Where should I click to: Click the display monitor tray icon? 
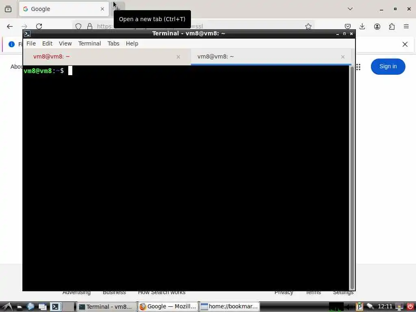[x=399, y=307]
